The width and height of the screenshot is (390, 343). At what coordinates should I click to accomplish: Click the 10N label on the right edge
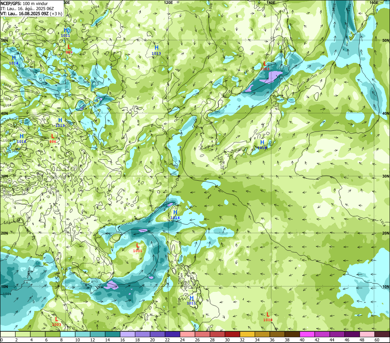pyautogui.click(x=386, y=286)
